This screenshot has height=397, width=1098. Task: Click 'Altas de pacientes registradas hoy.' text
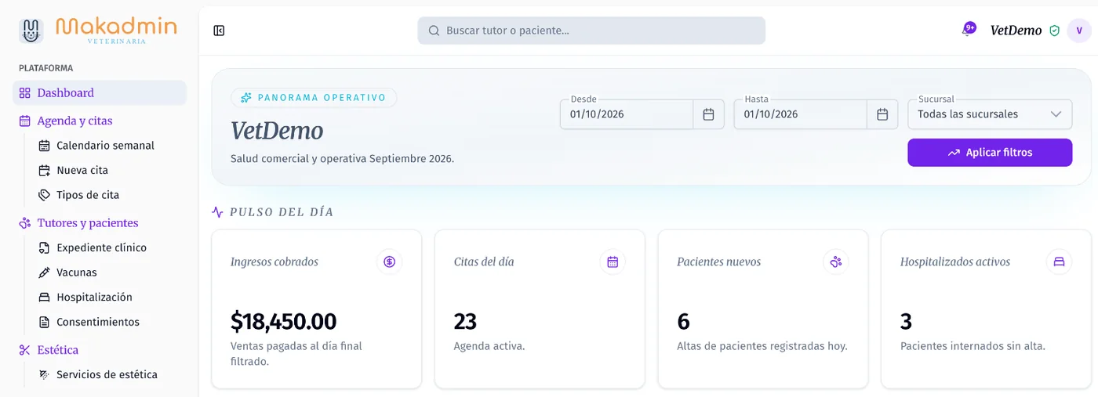pyautogui.click(x=762, y=345)
